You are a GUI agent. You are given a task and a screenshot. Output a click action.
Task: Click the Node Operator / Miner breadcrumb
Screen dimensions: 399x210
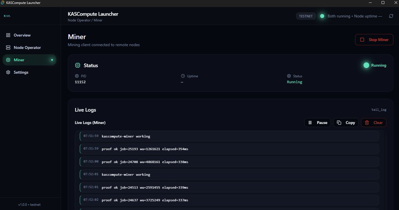pyautogui.click(x=85, y=20)
